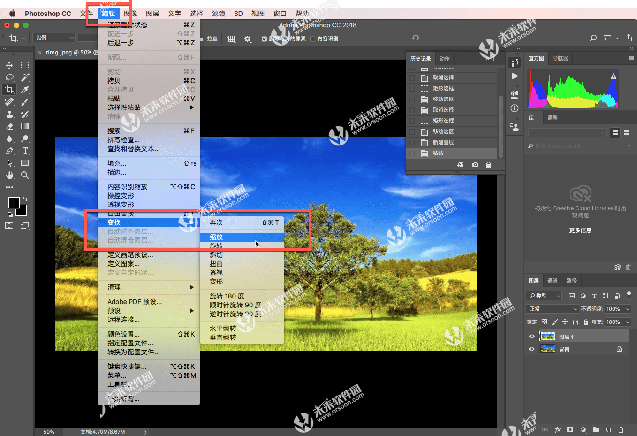
Task: Switch to the 动作 tab
Action: pyautogui.click(x=445, y=59)
